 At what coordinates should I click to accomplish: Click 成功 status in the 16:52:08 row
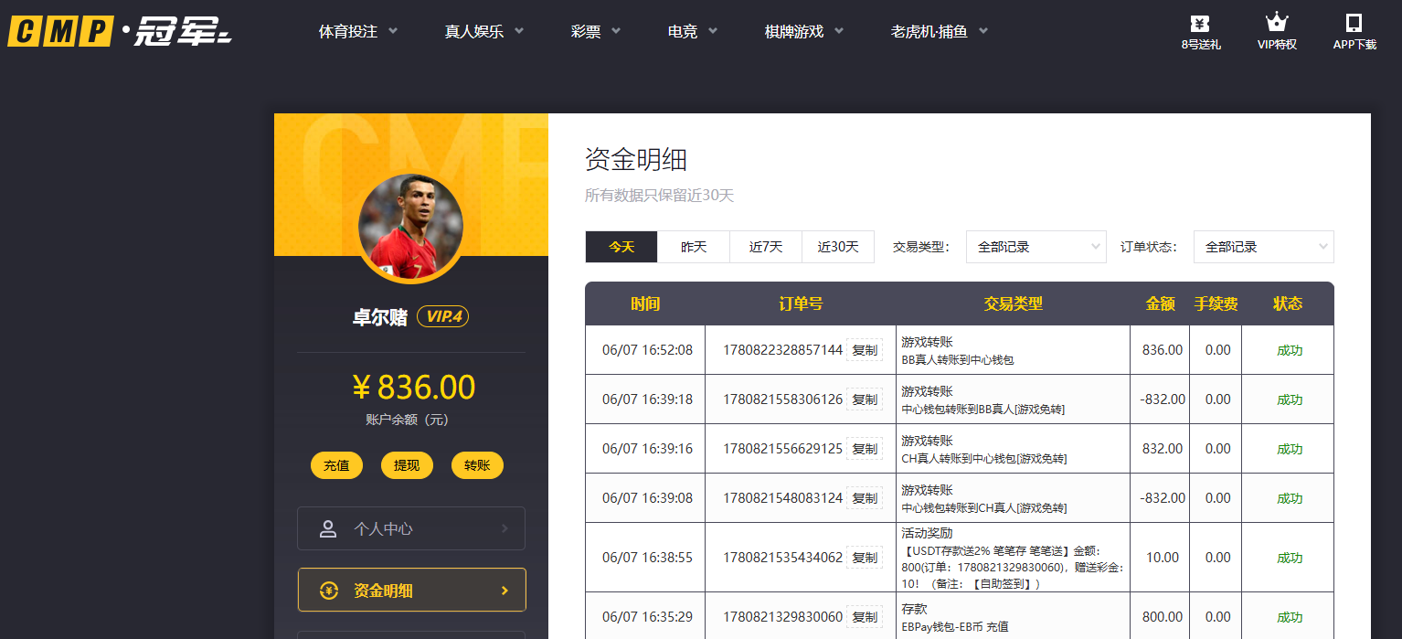coord(1290,350)
